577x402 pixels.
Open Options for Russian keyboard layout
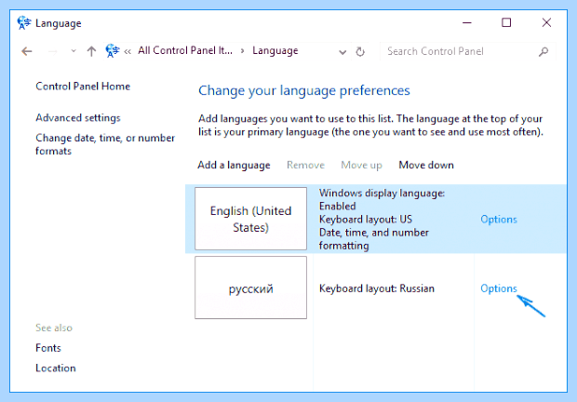[x=499, y=288]
